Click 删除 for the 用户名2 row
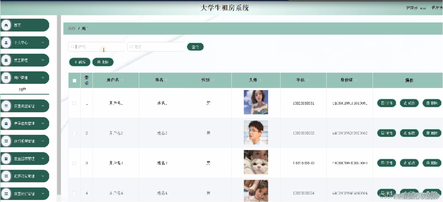Screen dimensions: 443x202 [432, 133]
